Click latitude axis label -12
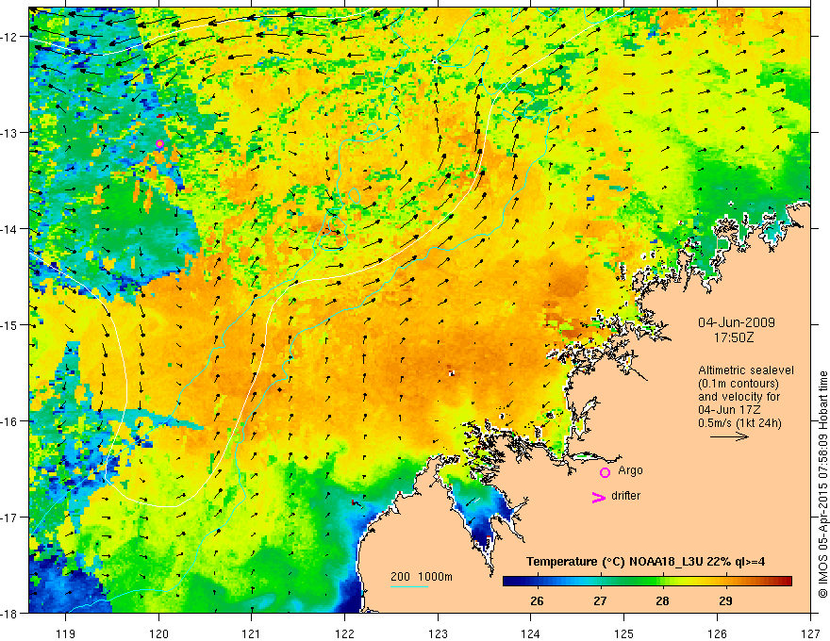Viewport: 830px width, 641px height. click(10, 37)
